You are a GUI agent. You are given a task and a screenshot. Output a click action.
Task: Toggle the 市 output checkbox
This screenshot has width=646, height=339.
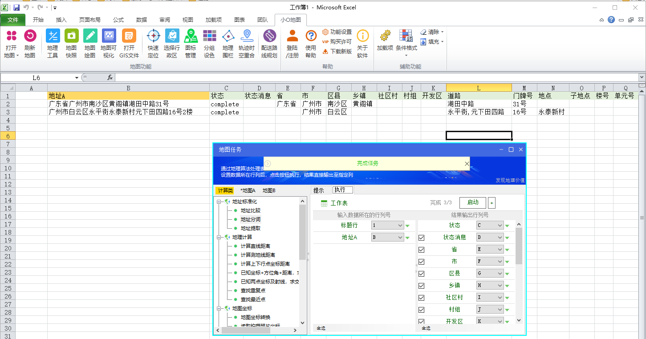coord(422,262)
